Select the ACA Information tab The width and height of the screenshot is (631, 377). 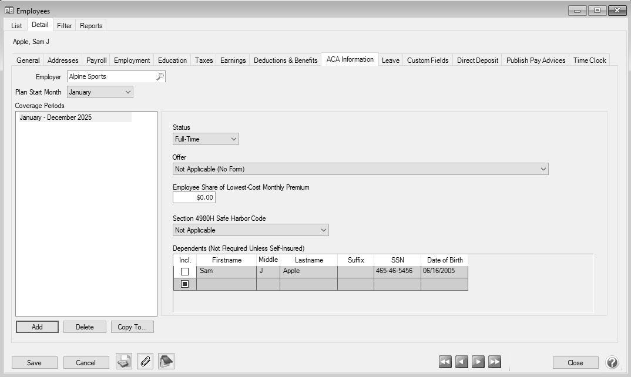(350, 59)
